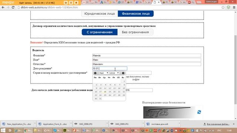Switch the РУС keyboard language indicator
The width and height of the screenshot is (237, 133).
(x=219, y=130)
